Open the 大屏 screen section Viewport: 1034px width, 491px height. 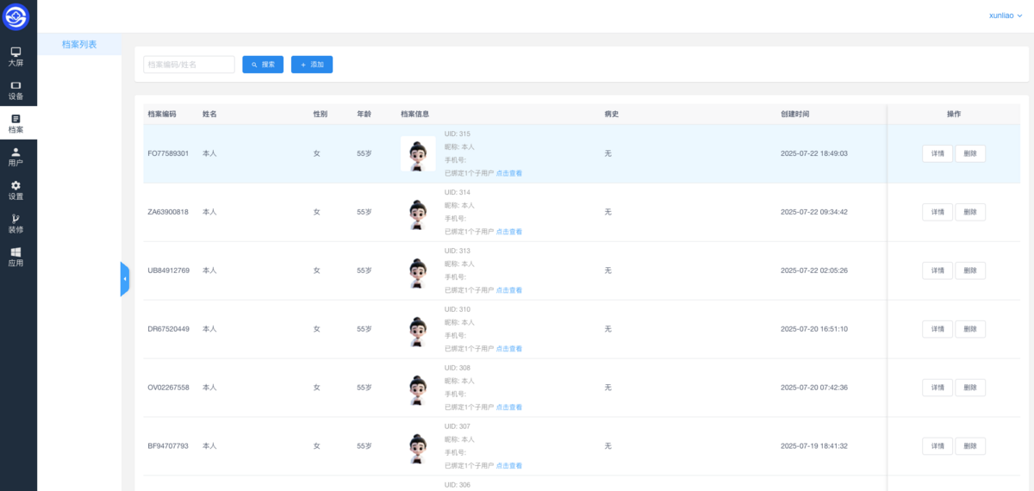coord(16,57)
